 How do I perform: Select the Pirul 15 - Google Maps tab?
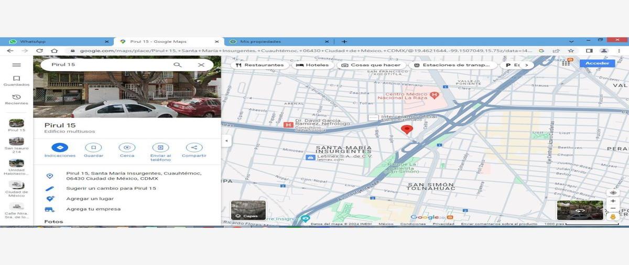[168, 42]
